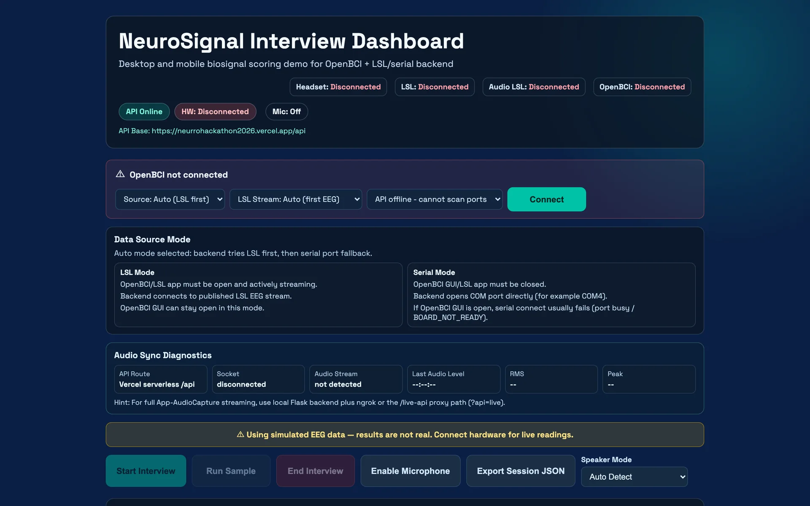Click the Audio Stream not detected value
810x506 pixels.
pos(338,385)
